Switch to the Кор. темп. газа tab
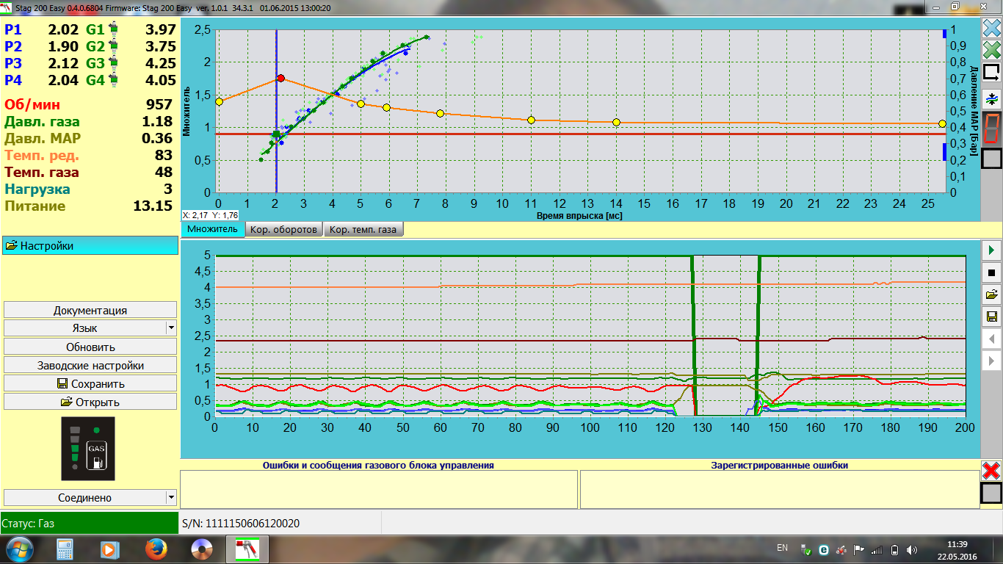Viewport: 1003px width, 564px height. 363,230
